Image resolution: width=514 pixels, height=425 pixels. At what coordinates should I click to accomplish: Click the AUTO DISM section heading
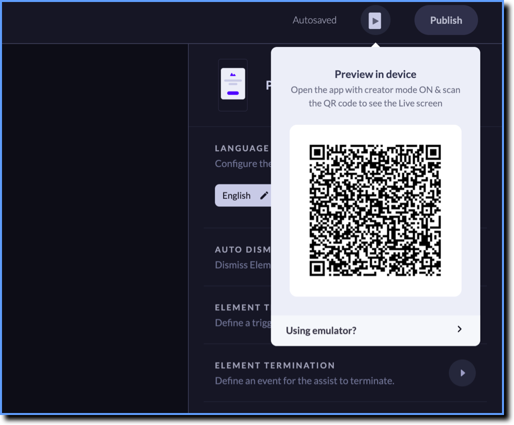[243, 249]
